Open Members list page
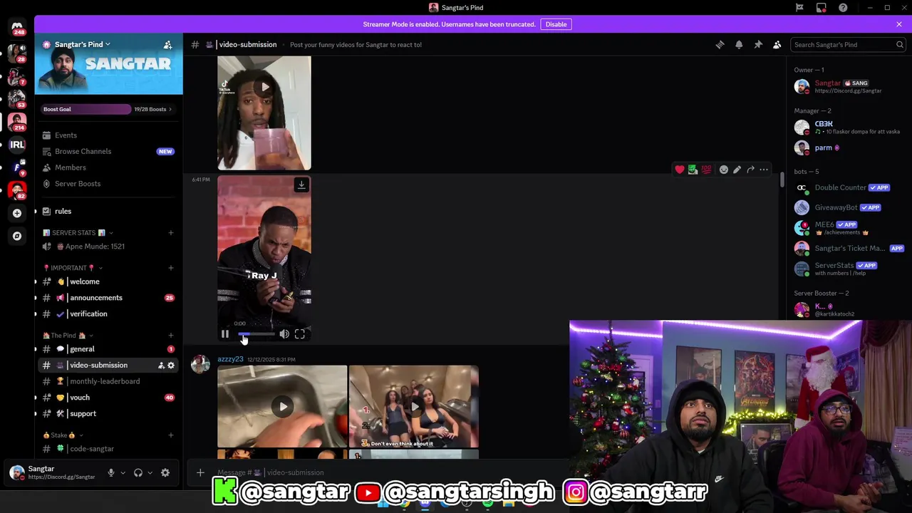The image size is (912, 513). click(108, 167)
